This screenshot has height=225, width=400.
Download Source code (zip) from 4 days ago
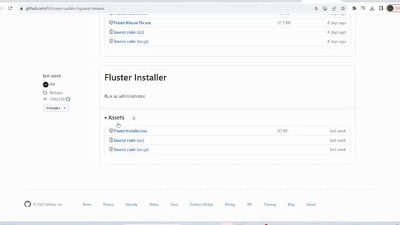(x=129, y=32)
